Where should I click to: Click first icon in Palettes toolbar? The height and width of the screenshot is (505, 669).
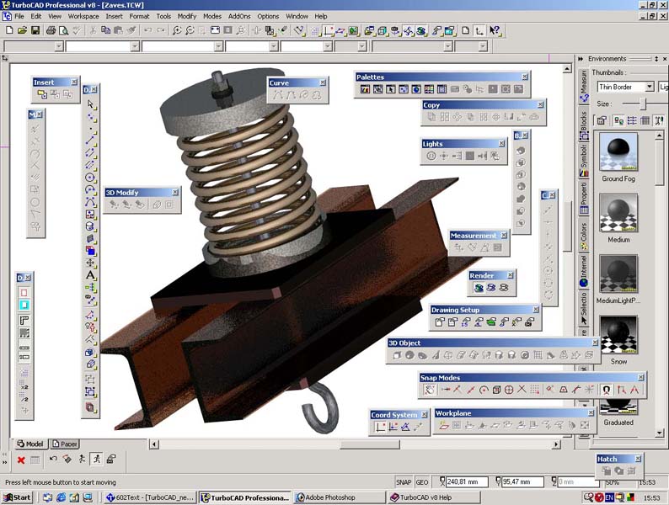click(x=365, y=89)
